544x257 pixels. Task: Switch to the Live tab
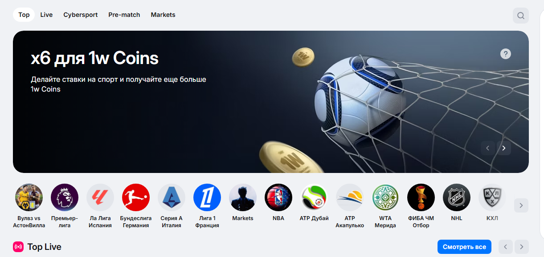46,15
